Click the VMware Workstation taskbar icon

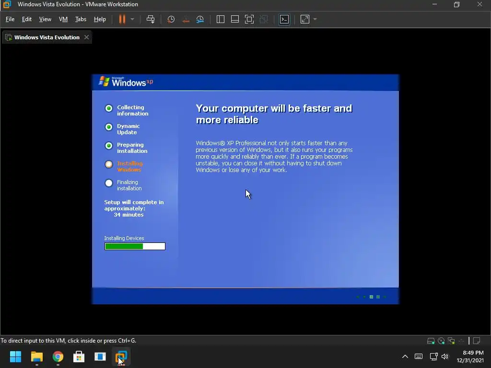coord(121,356)
